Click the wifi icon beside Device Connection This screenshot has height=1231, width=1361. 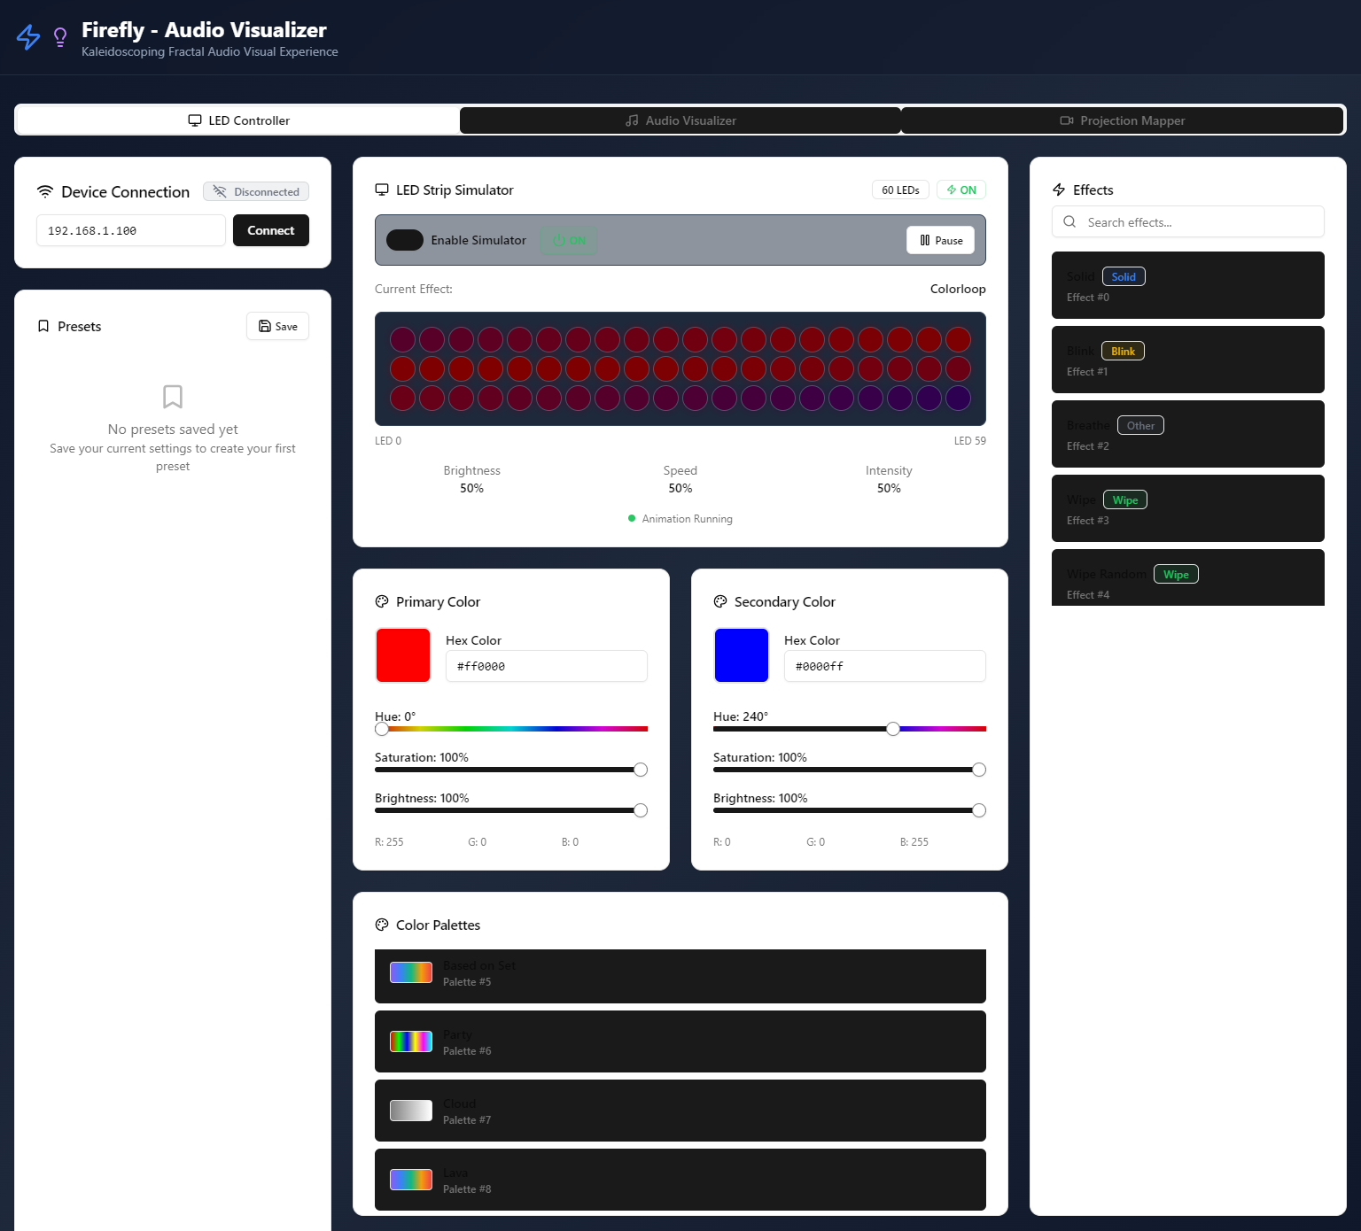(45, 191)
